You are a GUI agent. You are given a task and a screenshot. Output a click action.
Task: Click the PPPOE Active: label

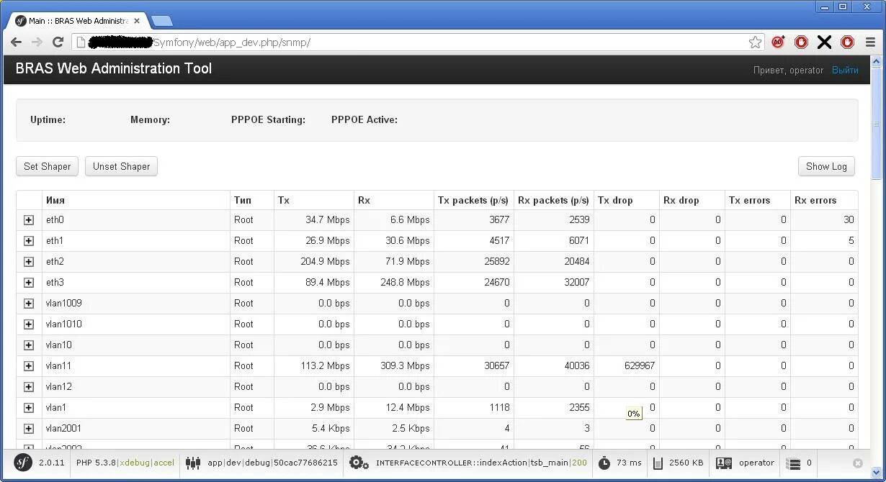364,120
